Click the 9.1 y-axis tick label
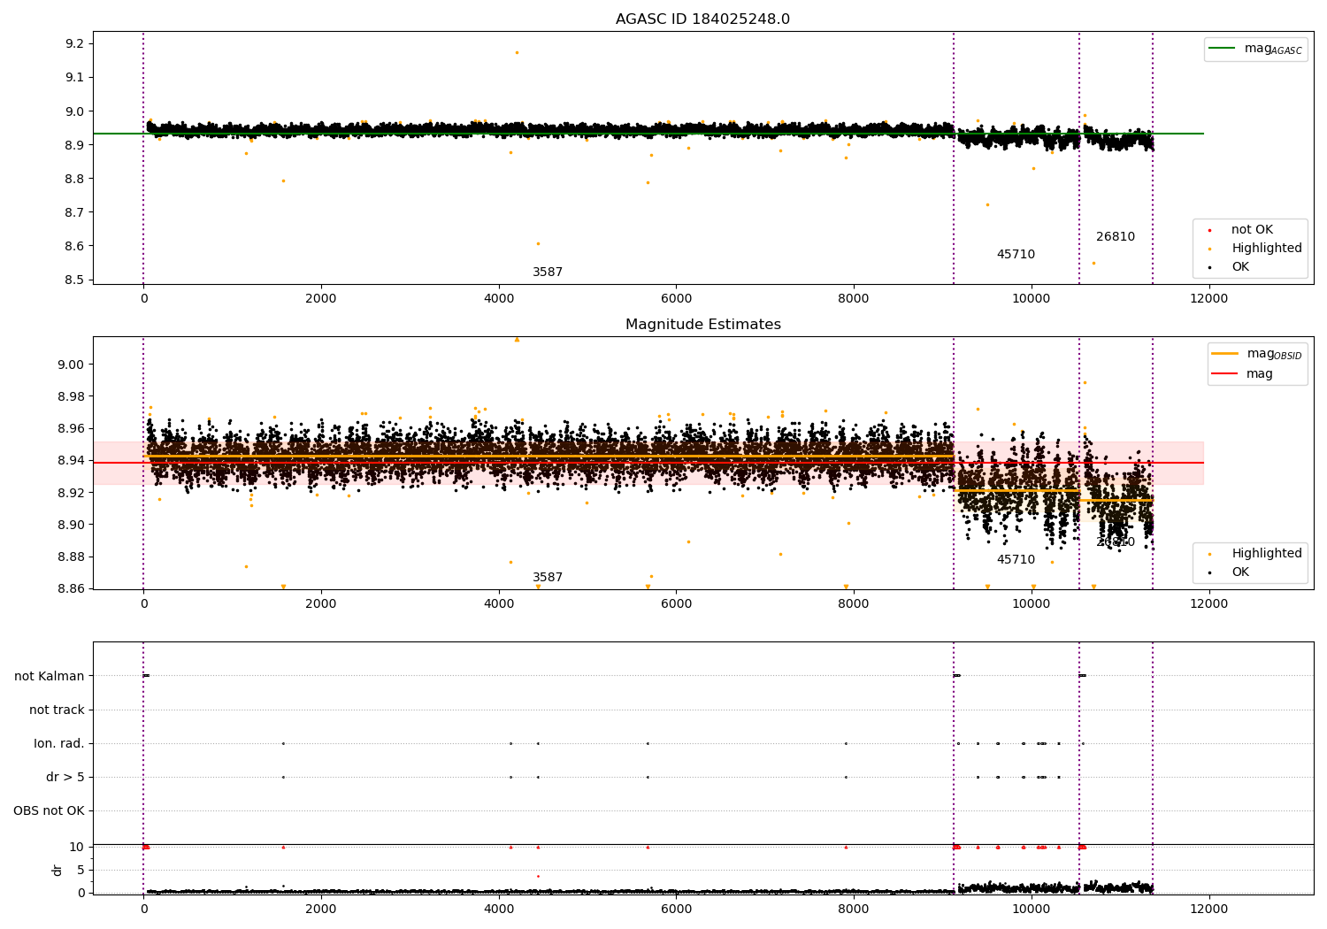 tap(75, 78)
